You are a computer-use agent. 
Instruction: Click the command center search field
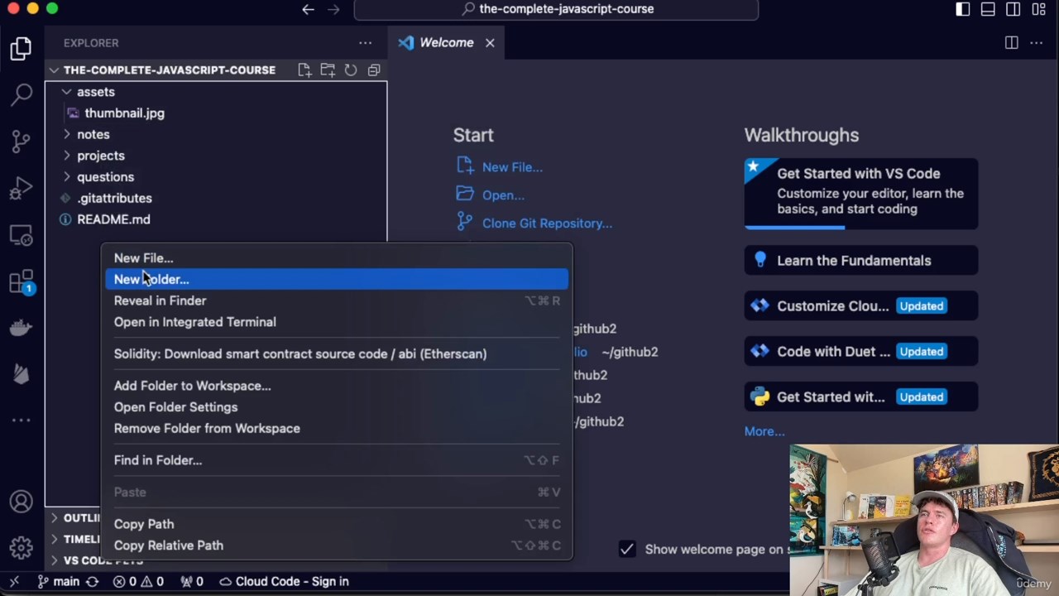[556, 9]
